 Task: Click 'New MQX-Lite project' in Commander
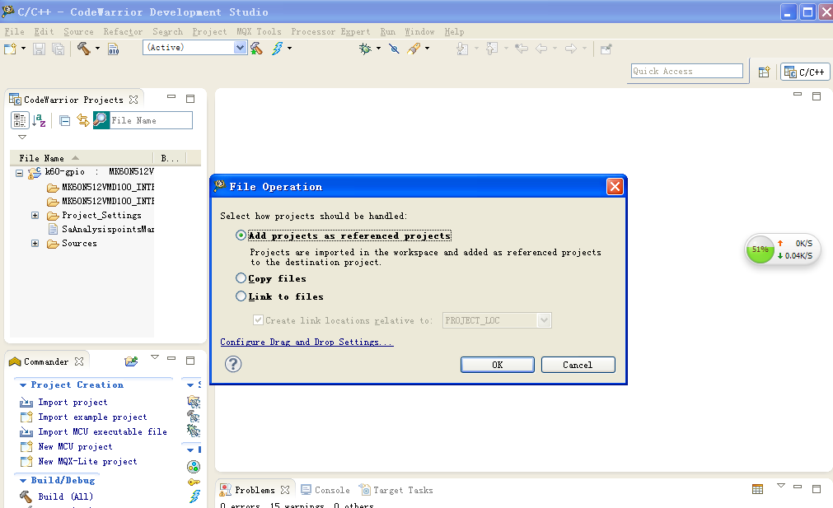(x=87, y=461)
